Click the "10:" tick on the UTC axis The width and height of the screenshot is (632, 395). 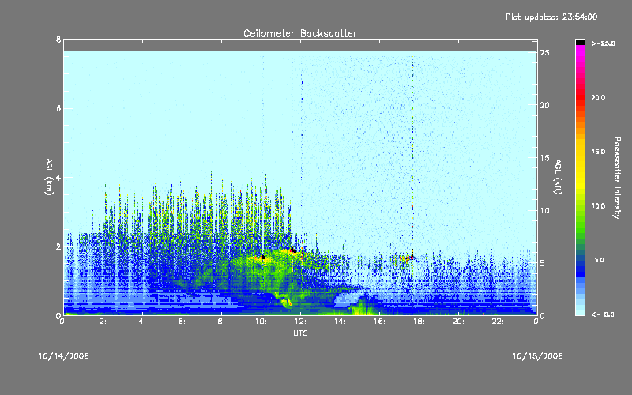[x=261, y=322]
